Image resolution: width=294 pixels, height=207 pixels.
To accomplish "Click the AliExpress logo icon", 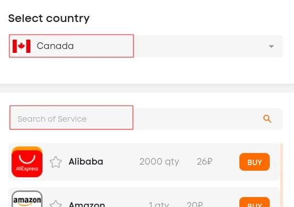I will click(x=27, y=162).
